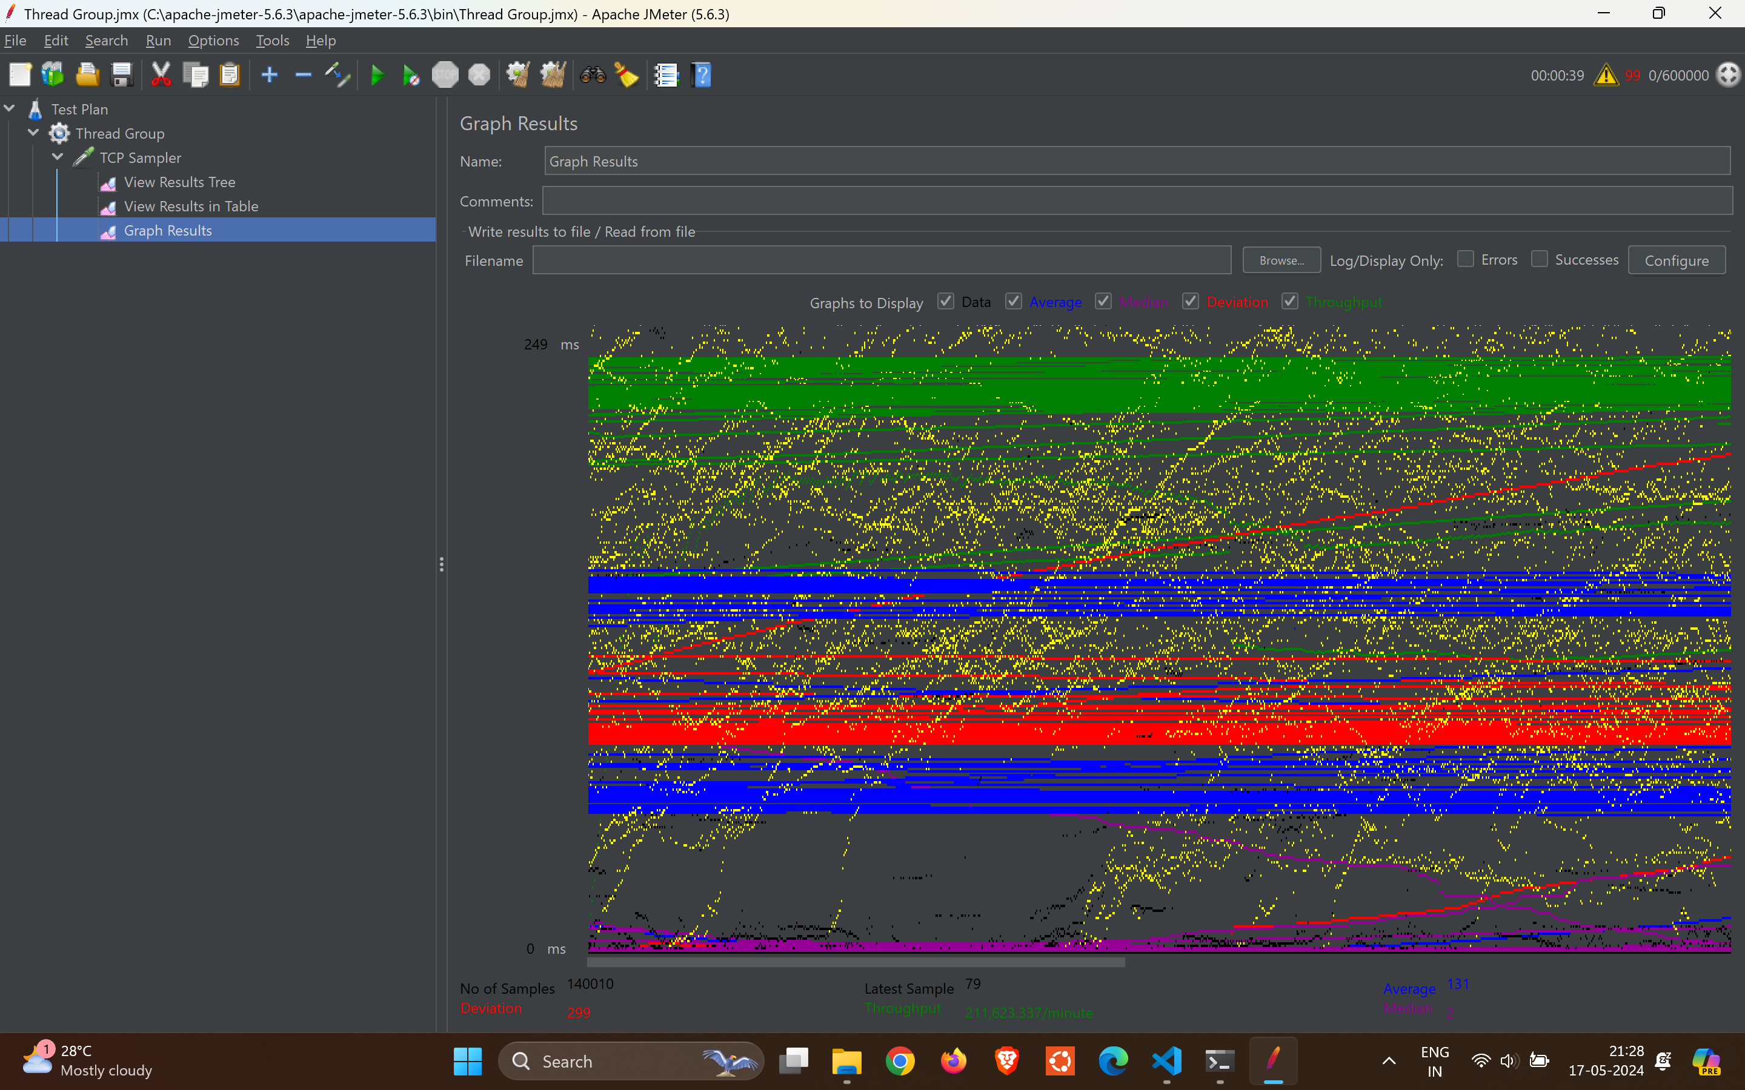Expand the TCP Sampler tree node
This screenshot has height=1090, width=1745.
(x=59, y=157)
